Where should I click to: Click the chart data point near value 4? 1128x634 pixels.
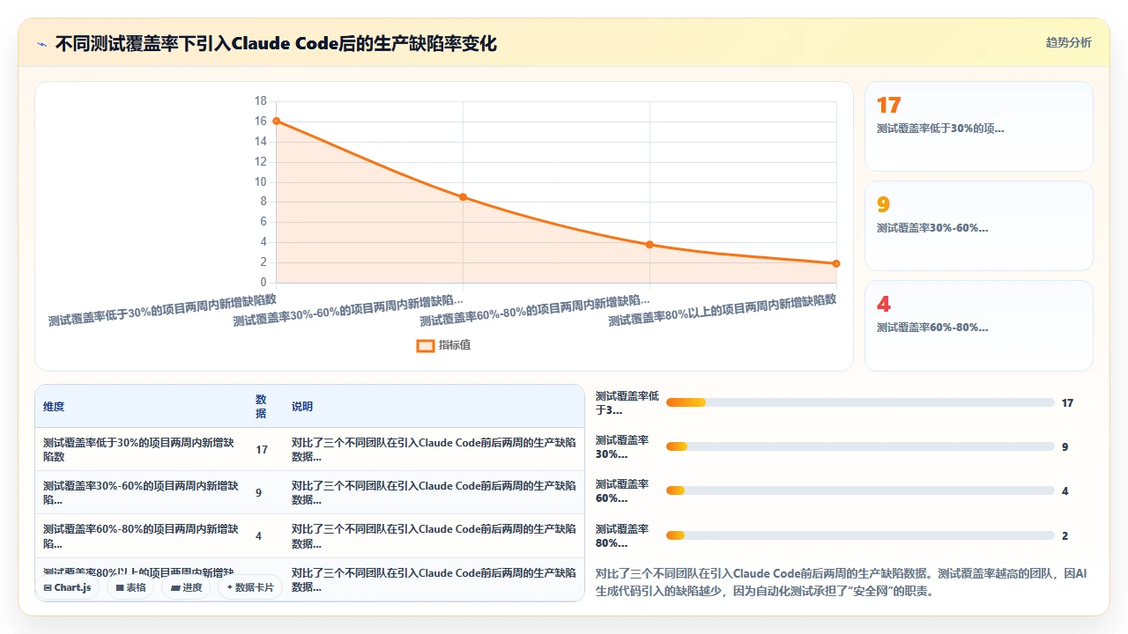pos(649,244)
